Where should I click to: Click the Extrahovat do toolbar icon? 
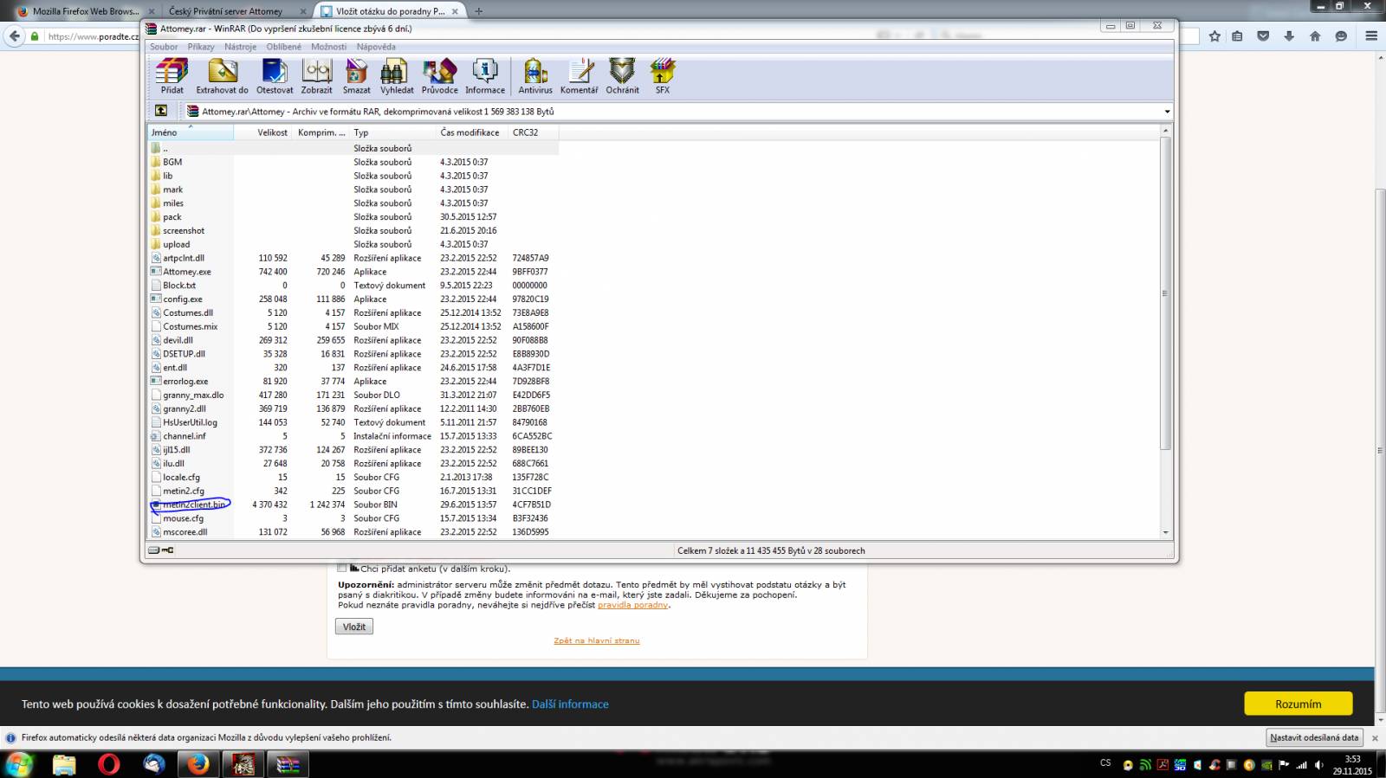[222, 76]
